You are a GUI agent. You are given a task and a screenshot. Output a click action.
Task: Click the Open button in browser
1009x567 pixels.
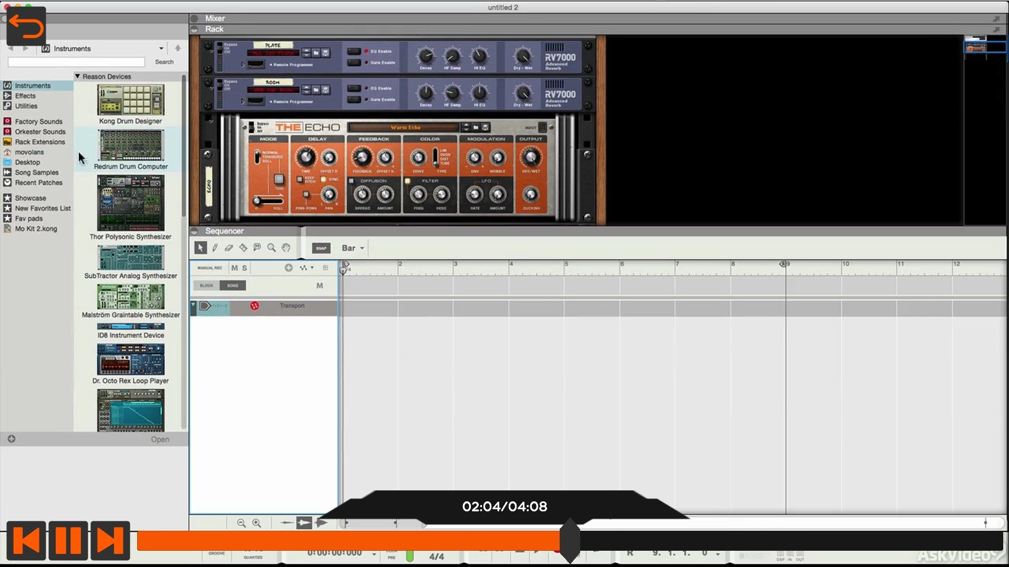(160, 439)
